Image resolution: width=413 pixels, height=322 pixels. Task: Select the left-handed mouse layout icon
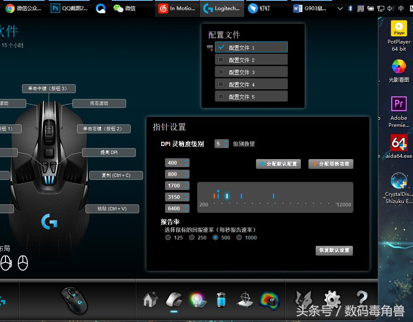click(6, 263)
